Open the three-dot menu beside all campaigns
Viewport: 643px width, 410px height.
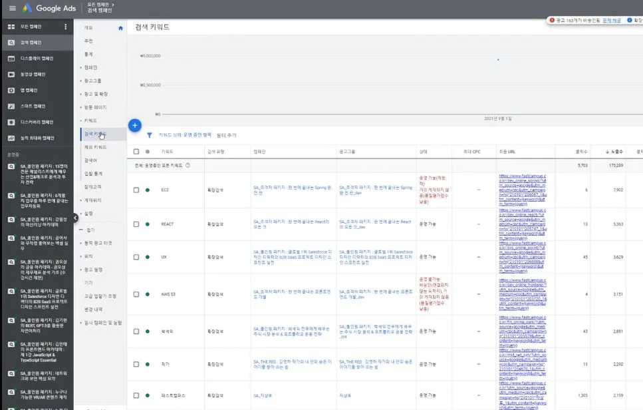pos(65,27)
